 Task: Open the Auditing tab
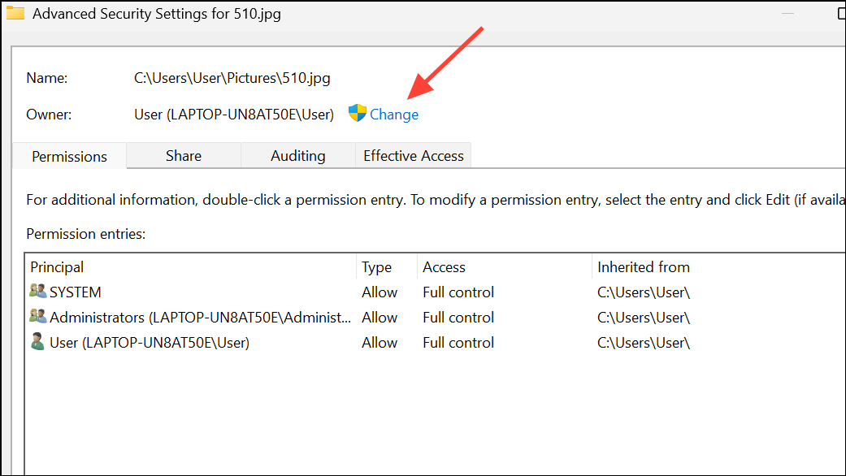[297, 156]
